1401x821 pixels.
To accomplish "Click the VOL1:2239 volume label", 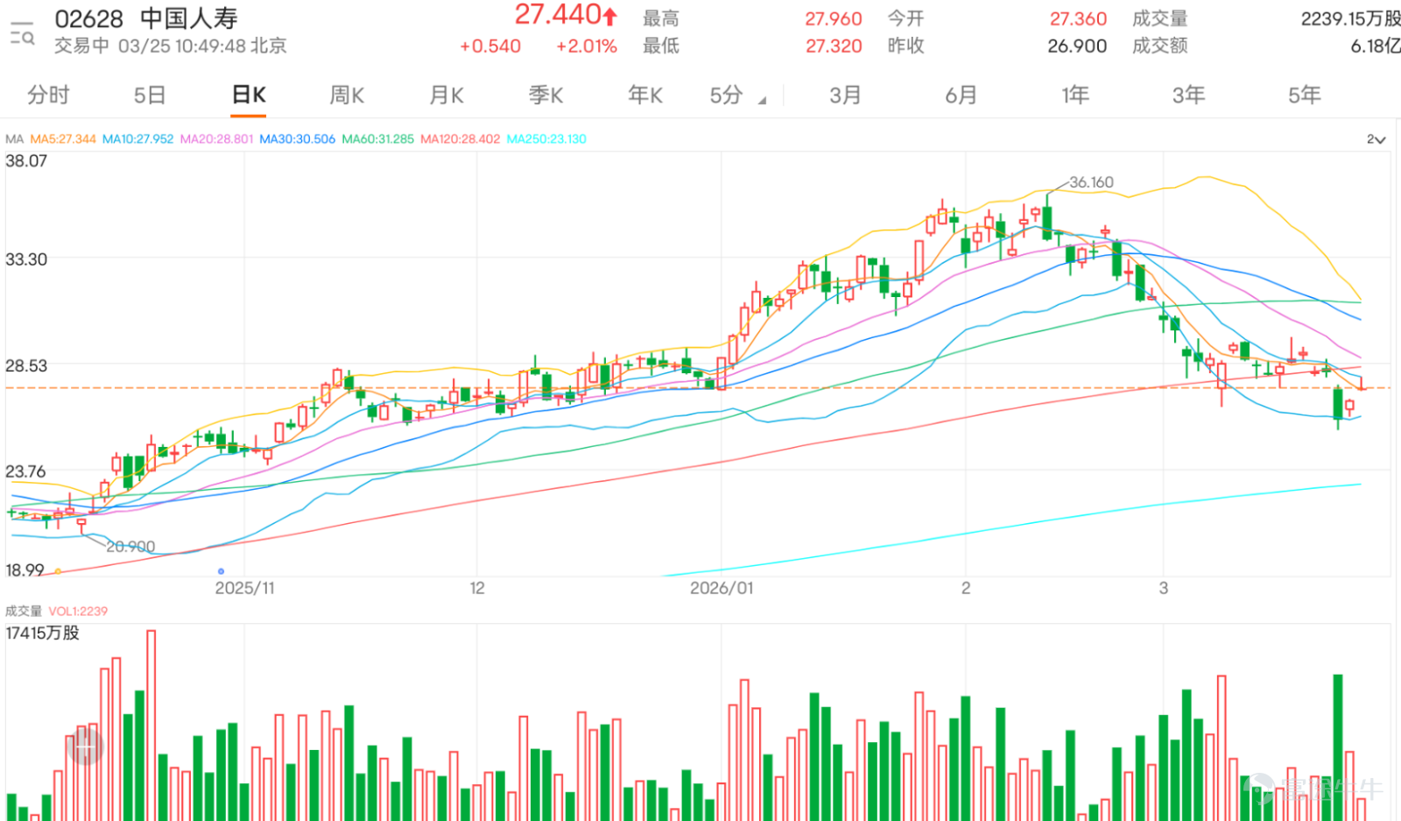I will [78, 611].
